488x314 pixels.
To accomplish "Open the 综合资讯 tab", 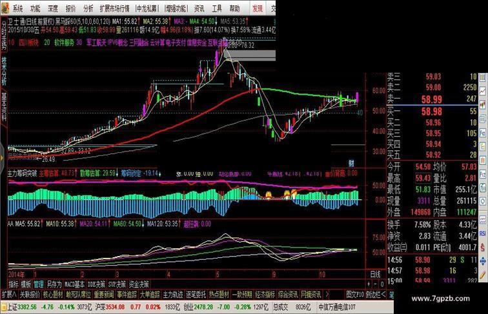I will pyautogui.click(x=288, y=294).
